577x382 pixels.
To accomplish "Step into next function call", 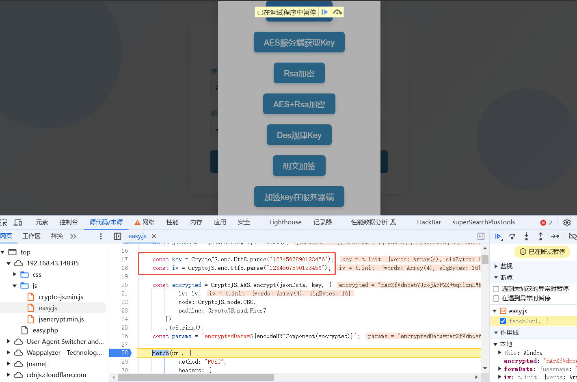I will 526,236.
